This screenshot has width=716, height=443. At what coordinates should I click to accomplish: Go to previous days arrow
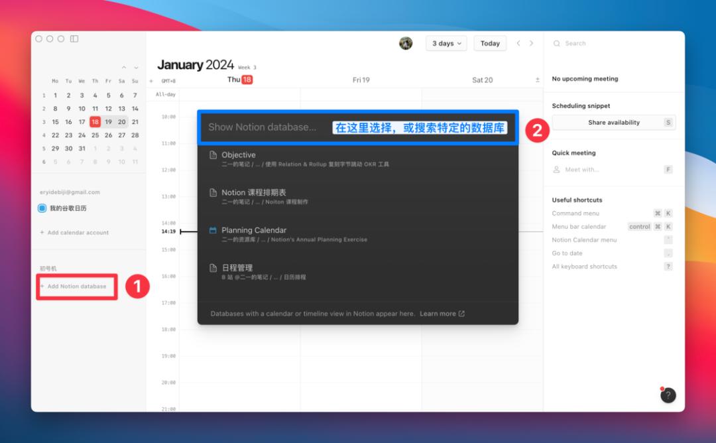click(x=518, y=43)
